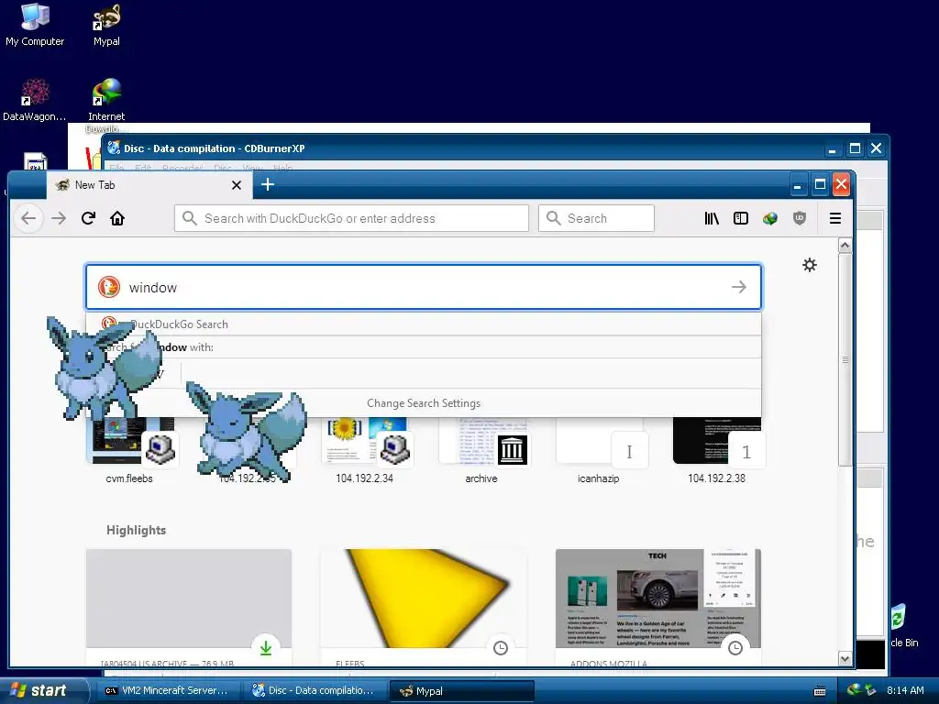Choose the DuckDuckGo Search suggestion
Viewport: 939px width, 704px height.
pos(424,324)
